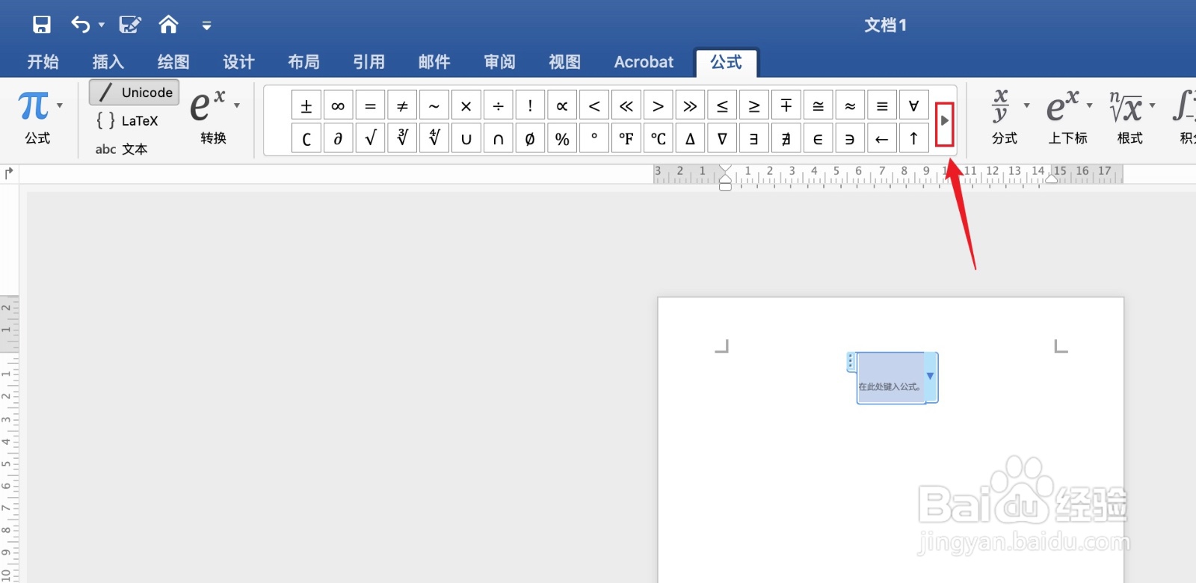Image resolution: width=1196 pixels, height=583 pixels.
Task: Expand the symbol gallery with the right arrow
Action: pyautogui.click(x=945, y=120)
